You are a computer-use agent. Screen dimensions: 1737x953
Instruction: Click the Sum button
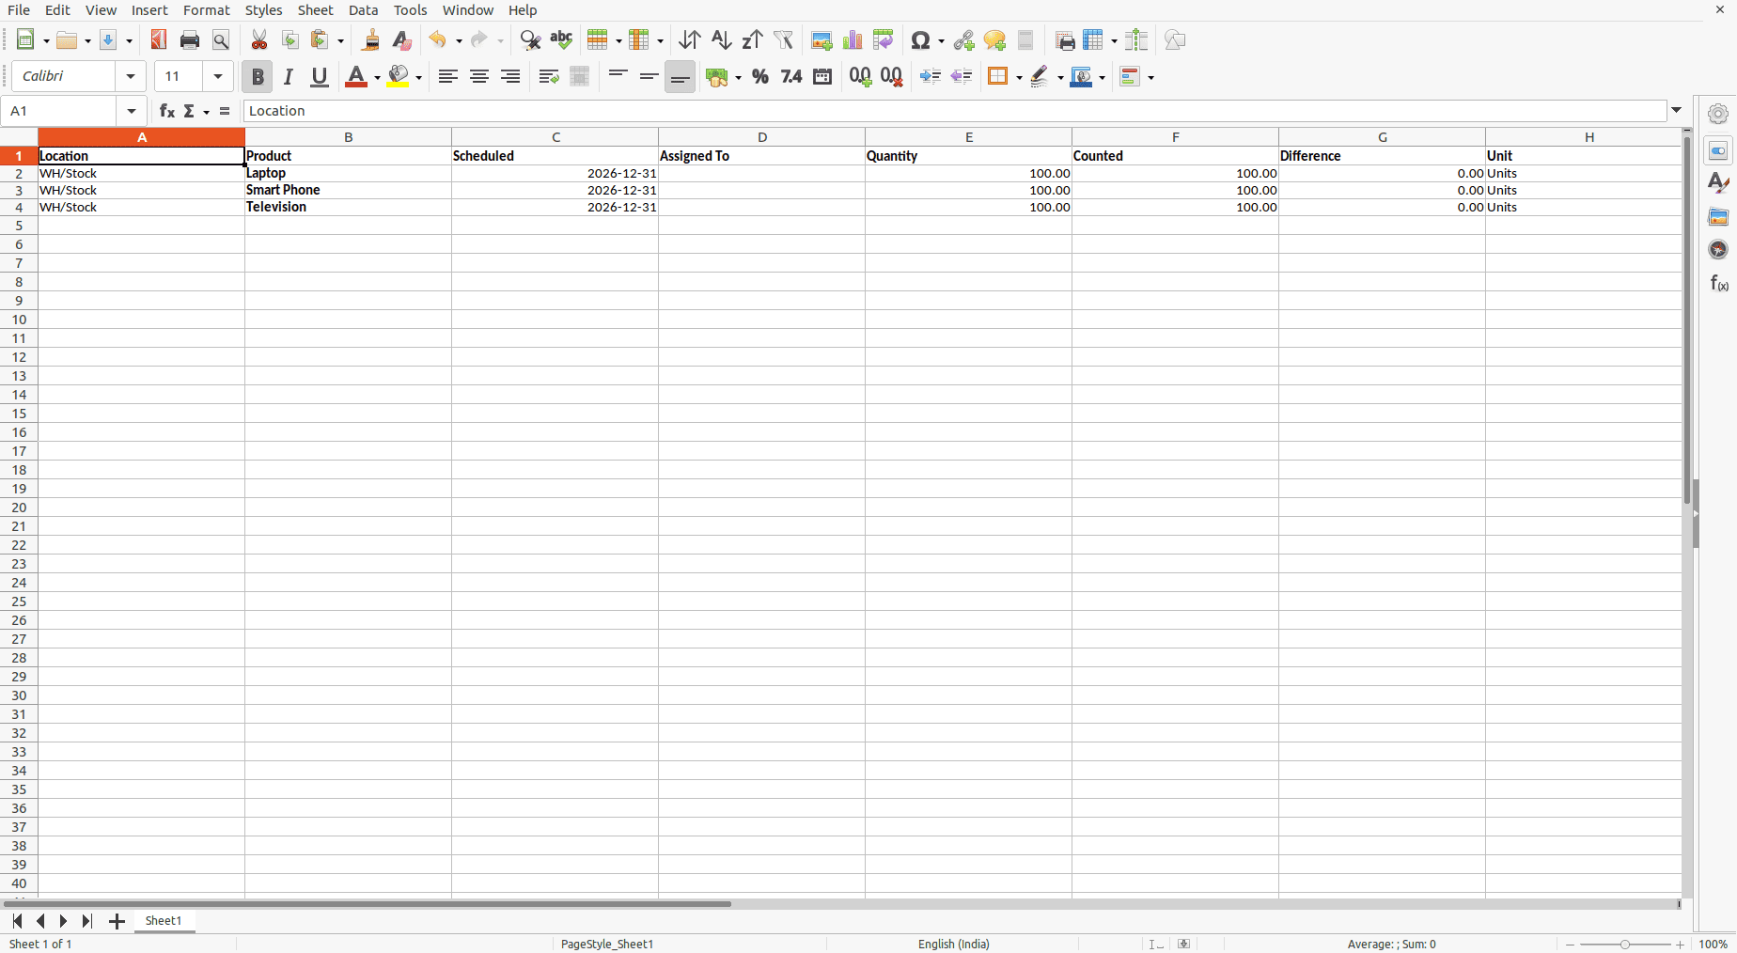188,111
